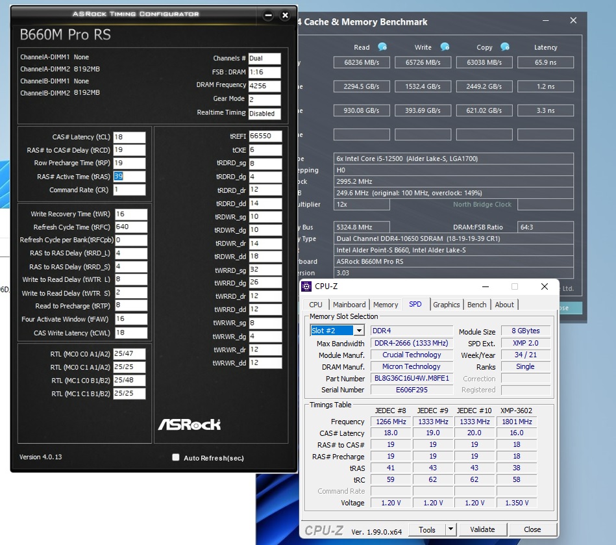616x545 pixels.
Task: Click the tRDRD_sg value field
Action: point(265,163)
